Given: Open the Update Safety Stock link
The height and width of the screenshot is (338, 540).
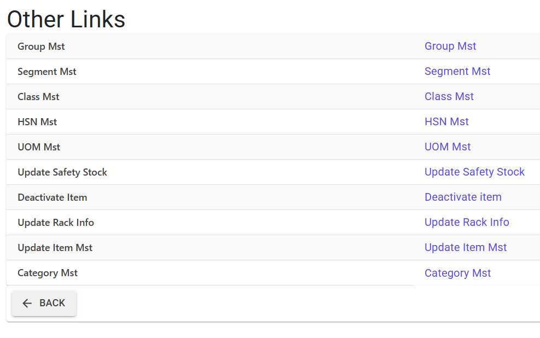Looking at the screenshot, I should [x=474, y=172].
